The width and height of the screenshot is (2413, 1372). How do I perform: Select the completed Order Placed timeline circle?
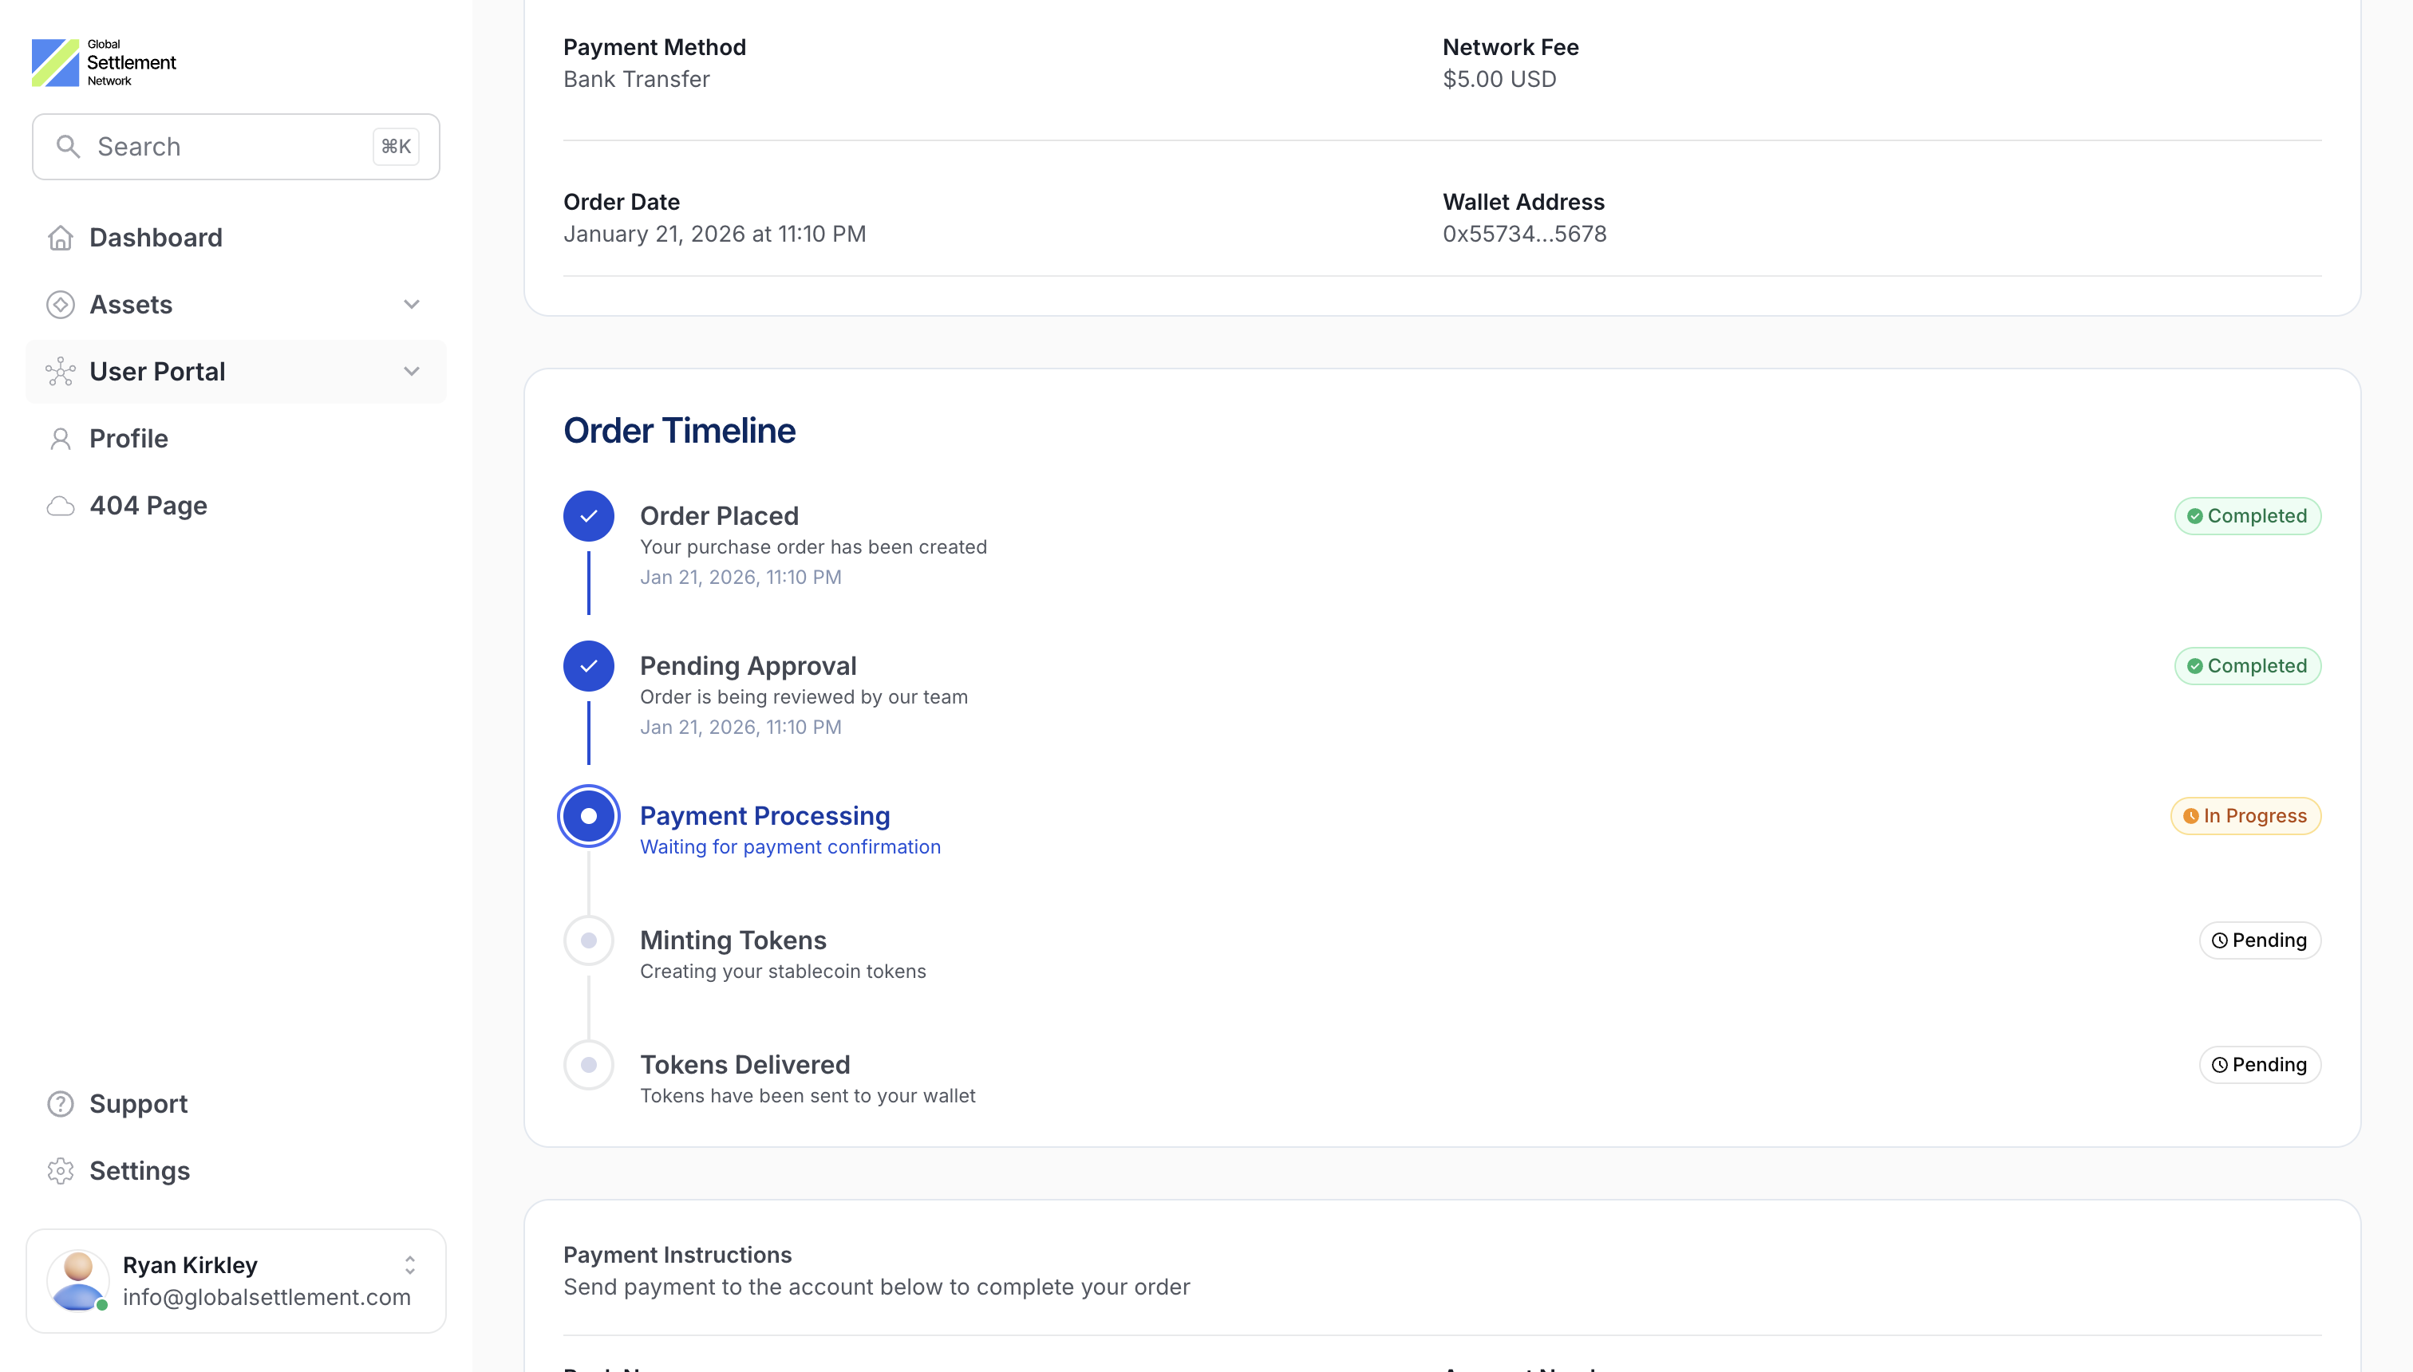(x=588, y=515)
